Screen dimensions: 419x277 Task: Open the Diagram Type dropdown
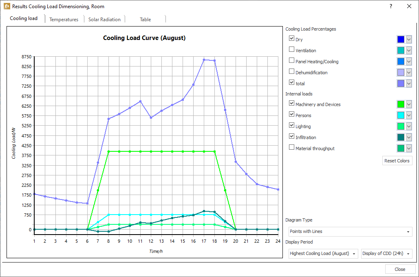pyautogui.click(x=351, y=232)
